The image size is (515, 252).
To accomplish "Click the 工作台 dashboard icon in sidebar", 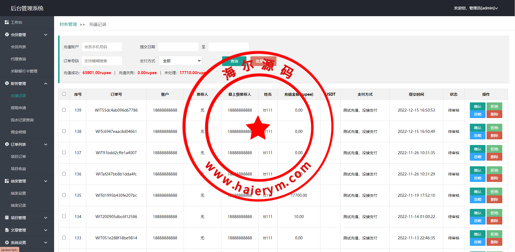I will pyautogui.click(x=7, y=22).
